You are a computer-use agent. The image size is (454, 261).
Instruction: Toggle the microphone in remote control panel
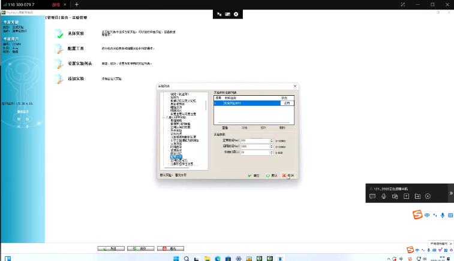pos(383,196)
